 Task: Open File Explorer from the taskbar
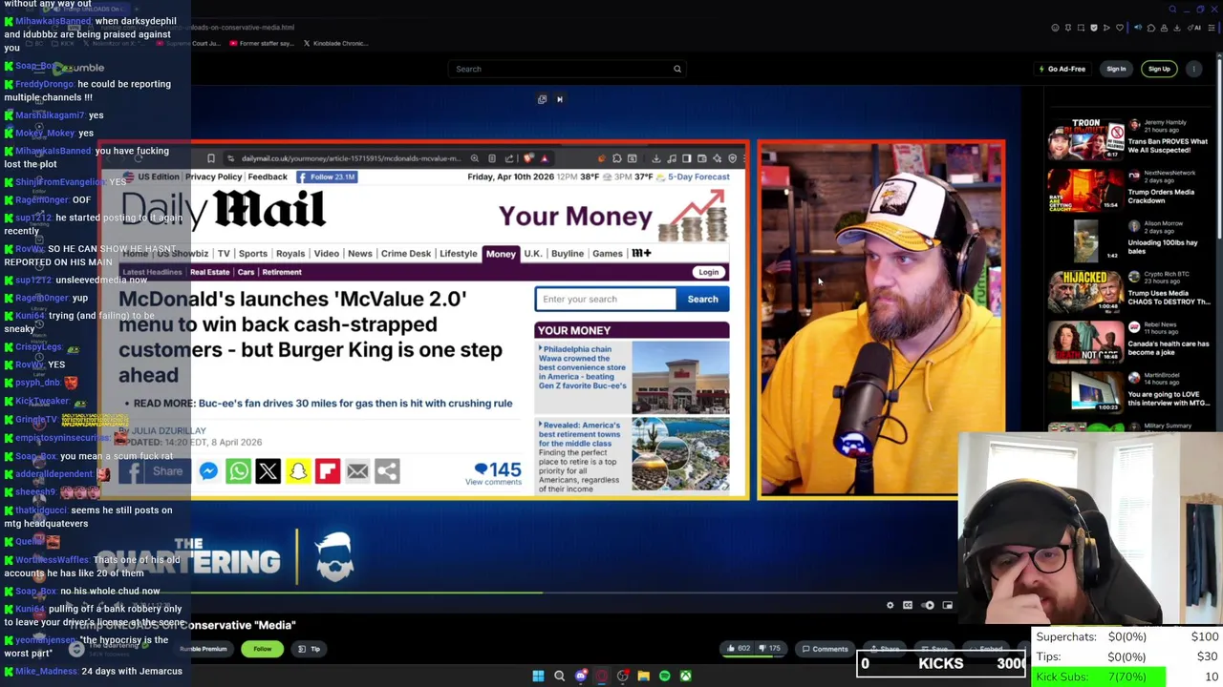(643, 677)
